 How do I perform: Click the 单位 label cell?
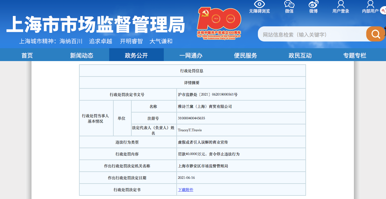pyautogui.click(x=122, y=118)
